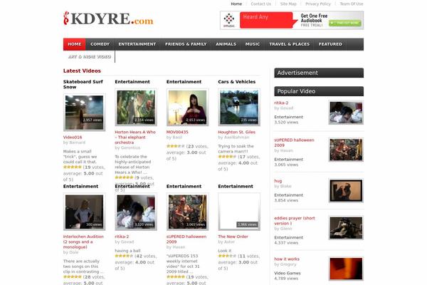
Task: Click the Houghton St. Giles title link
Action: [x=237, y=132]
